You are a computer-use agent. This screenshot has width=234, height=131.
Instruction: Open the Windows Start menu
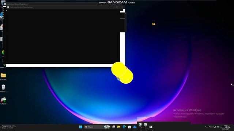[x=81, y=127]
